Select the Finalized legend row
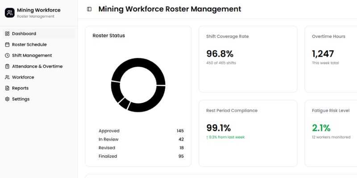 [141, 156]
